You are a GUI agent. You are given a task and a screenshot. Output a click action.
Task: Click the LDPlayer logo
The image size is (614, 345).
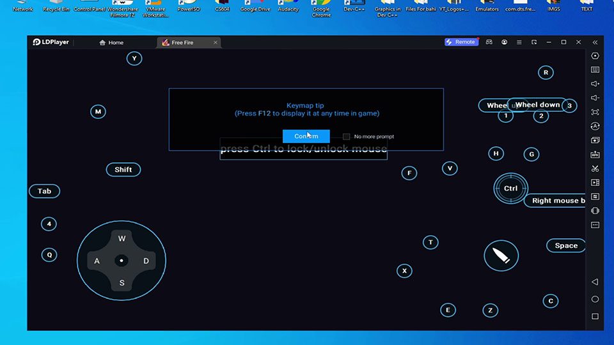[51, 42]
